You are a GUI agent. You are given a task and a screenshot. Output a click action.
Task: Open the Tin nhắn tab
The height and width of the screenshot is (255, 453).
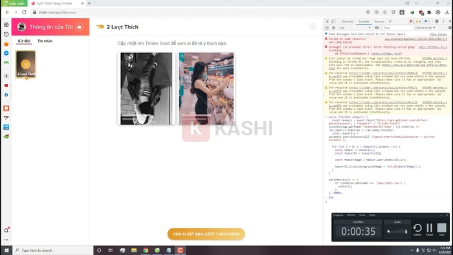pyautogui.click(x=45, y=41)
